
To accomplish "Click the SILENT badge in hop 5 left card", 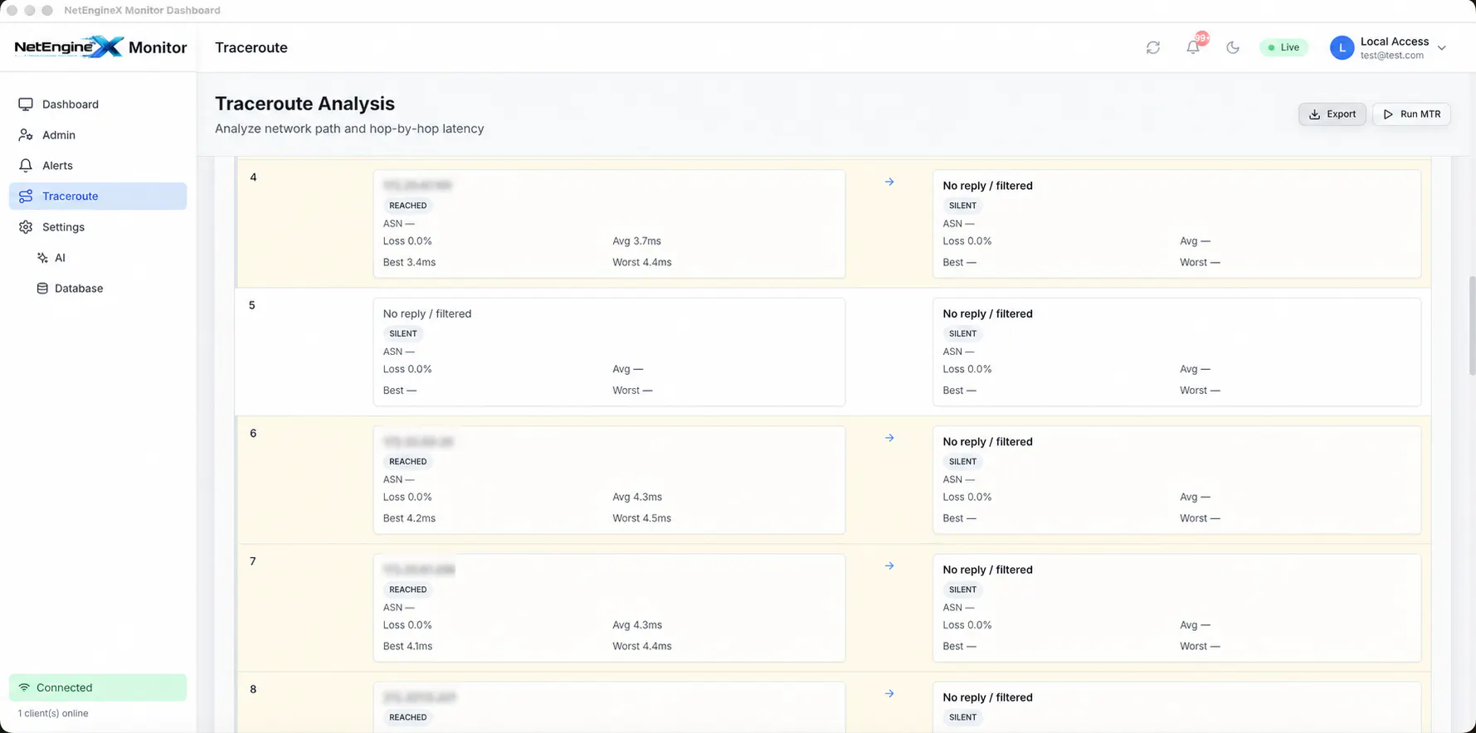I will click(403, 333).
